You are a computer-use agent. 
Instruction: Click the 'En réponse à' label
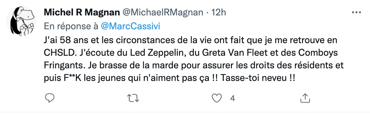71,26
